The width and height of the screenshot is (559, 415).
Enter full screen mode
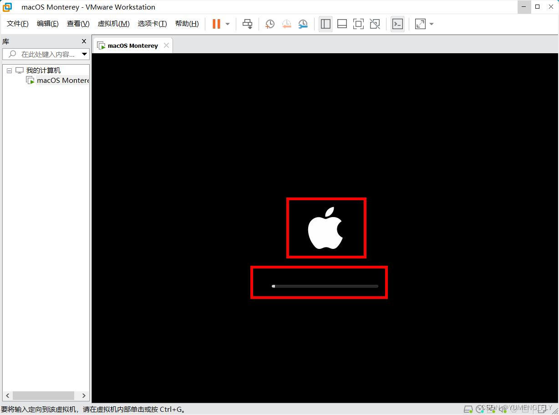tap(358, 24)
